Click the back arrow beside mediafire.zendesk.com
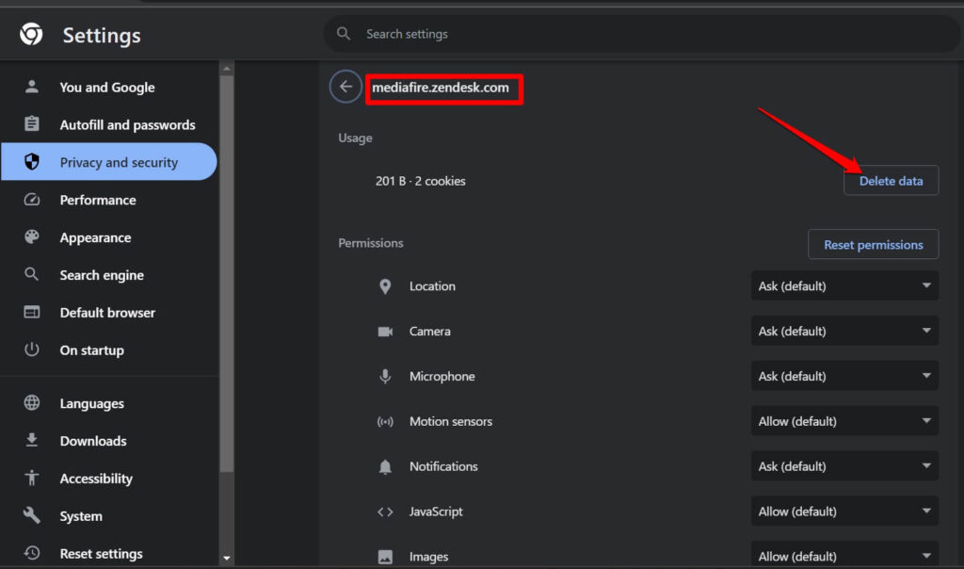 pyautogui.click(x=345, y=87)
